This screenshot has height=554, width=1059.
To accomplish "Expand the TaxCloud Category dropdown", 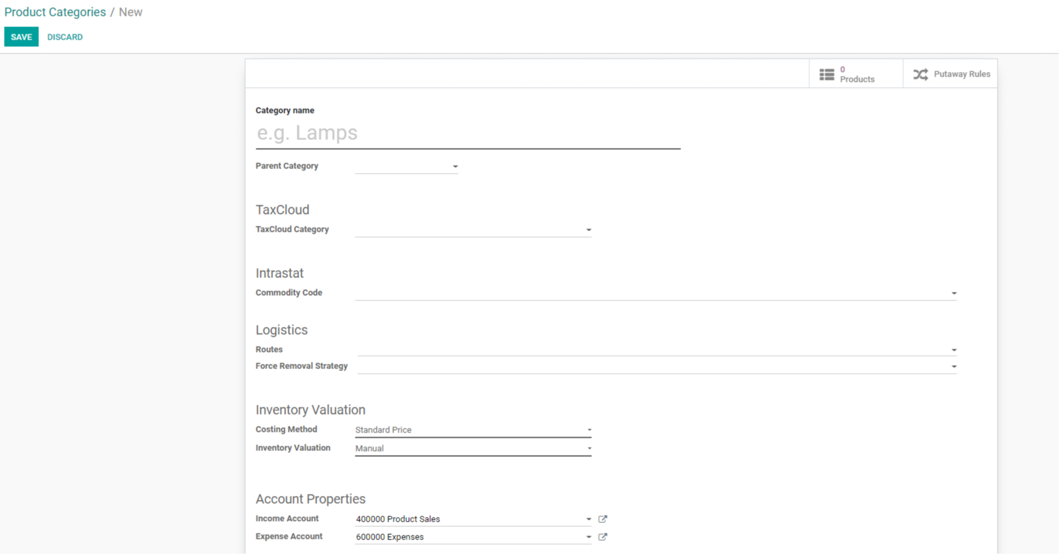I will point(589,230).
